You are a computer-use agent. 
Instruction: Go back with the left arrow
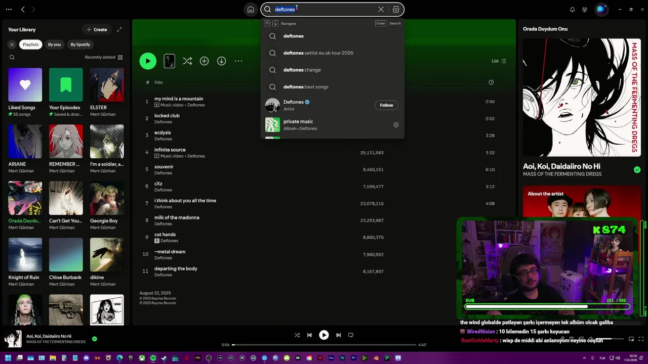(x=23, y=9)
